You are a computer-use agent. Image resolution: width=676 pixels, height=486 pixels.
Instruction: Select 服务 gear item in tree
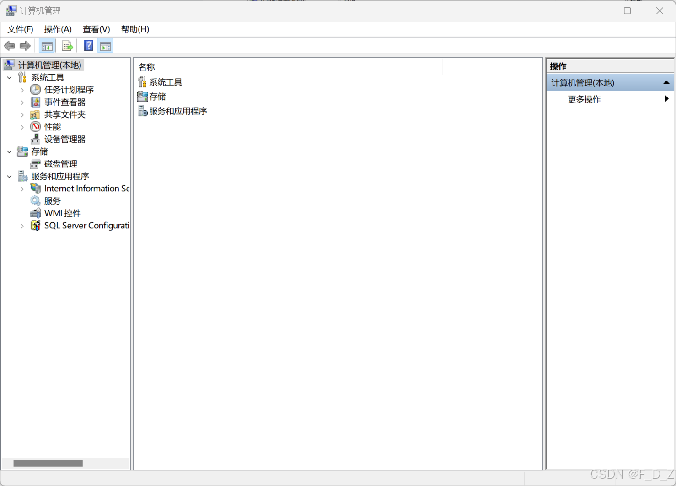coord(52,201)
